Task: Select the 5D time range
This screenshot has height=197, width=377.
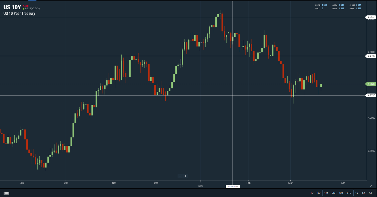Action: tap(319, 193)
